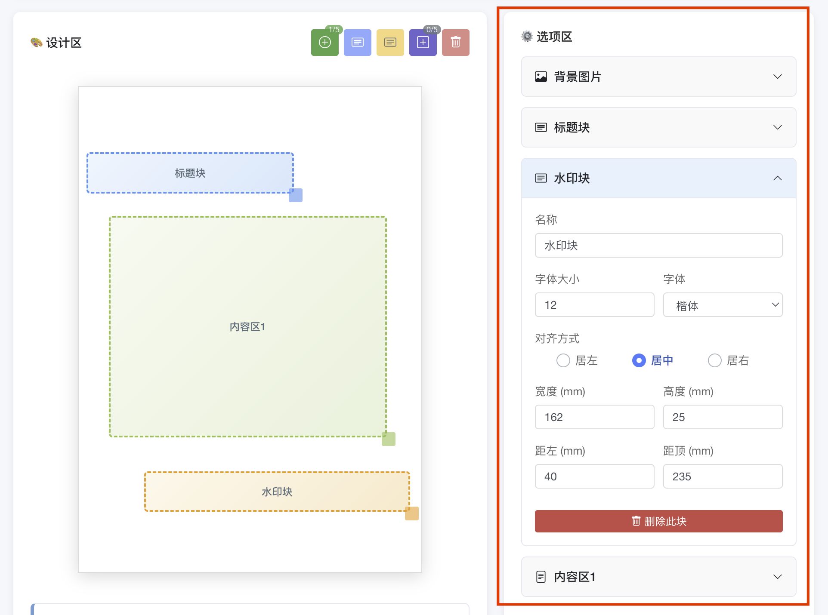
Task: Select the 内容区1 block on canvas
Action: pyautogui.click(x=248, y=327)
